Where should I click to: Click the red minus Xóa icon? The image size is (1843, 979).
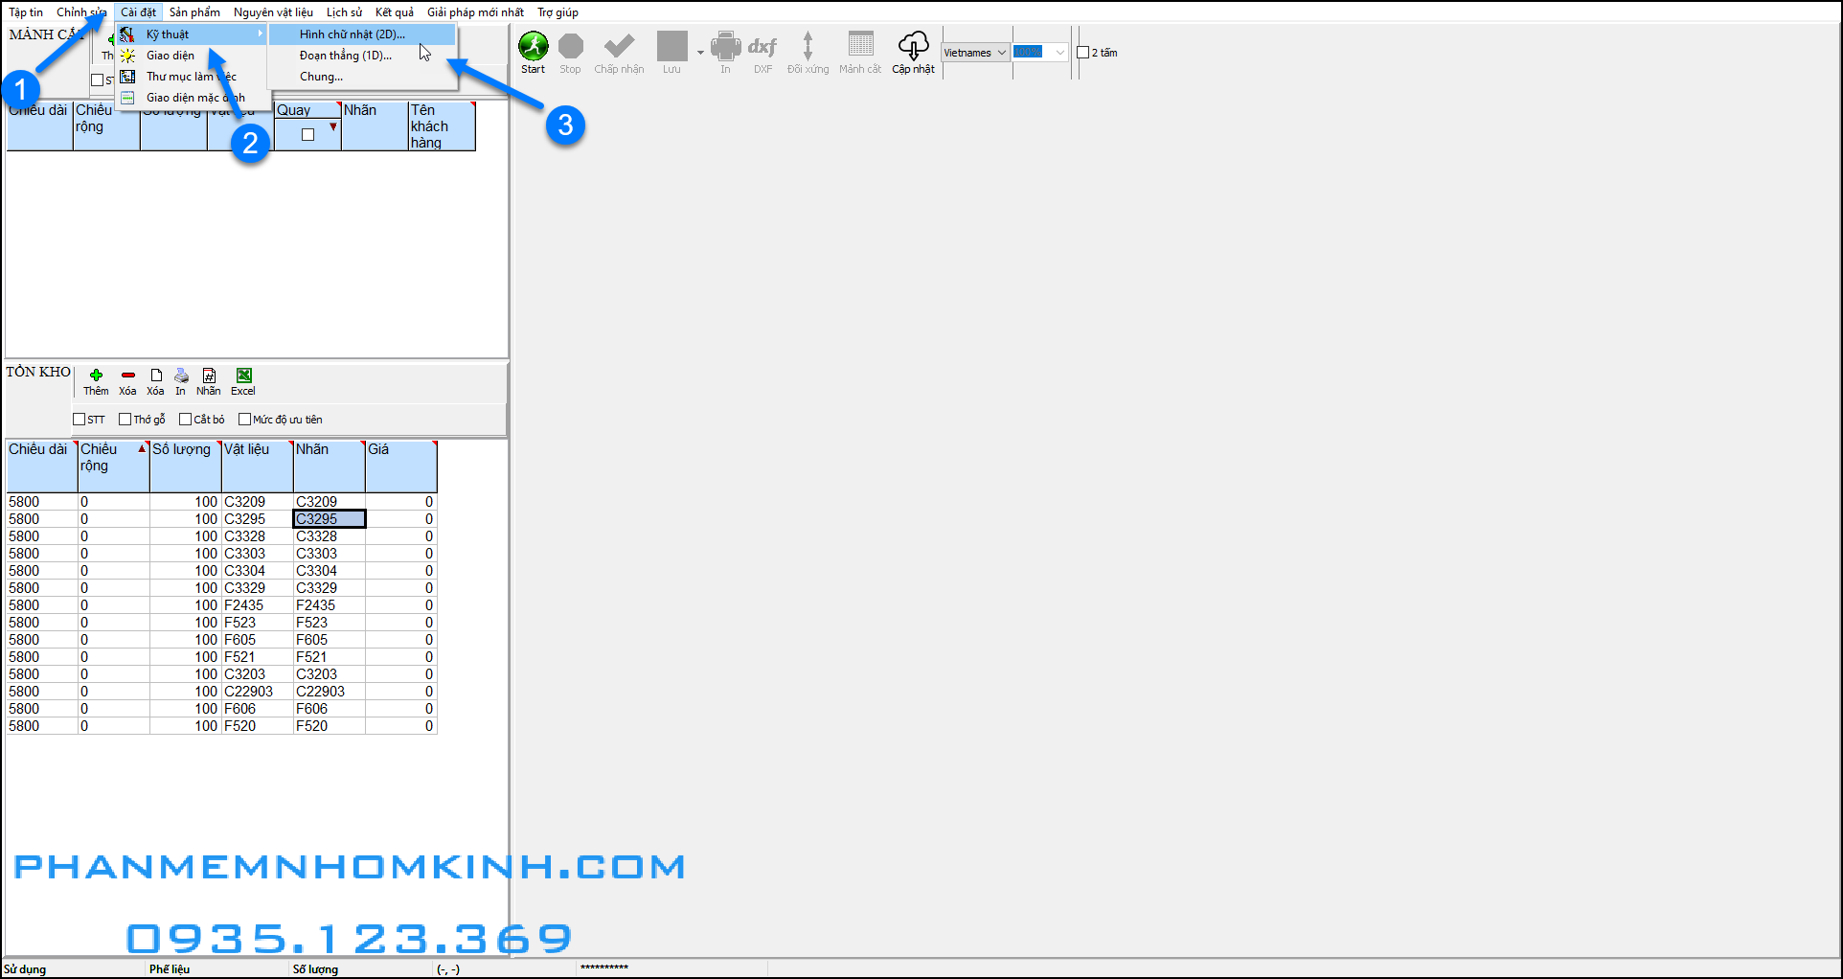[x=127, y=376]
